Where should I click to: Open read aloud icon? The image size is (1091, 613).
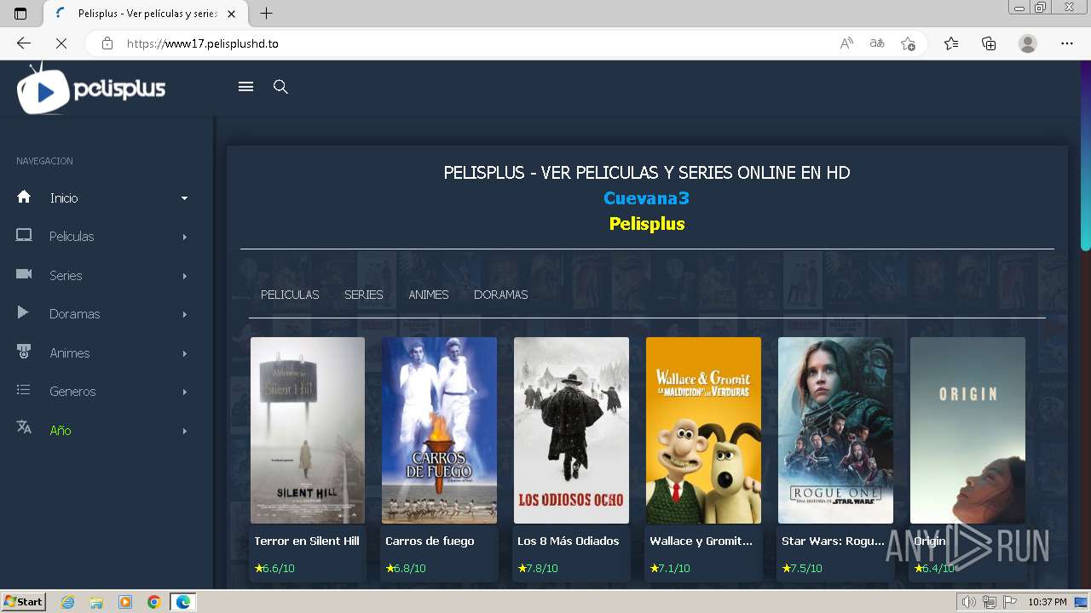846,43
